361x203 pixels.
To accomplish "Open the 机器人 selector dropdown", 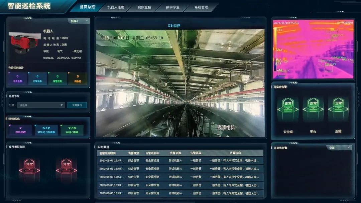I will pyautogui.click(x=79, y=21).
